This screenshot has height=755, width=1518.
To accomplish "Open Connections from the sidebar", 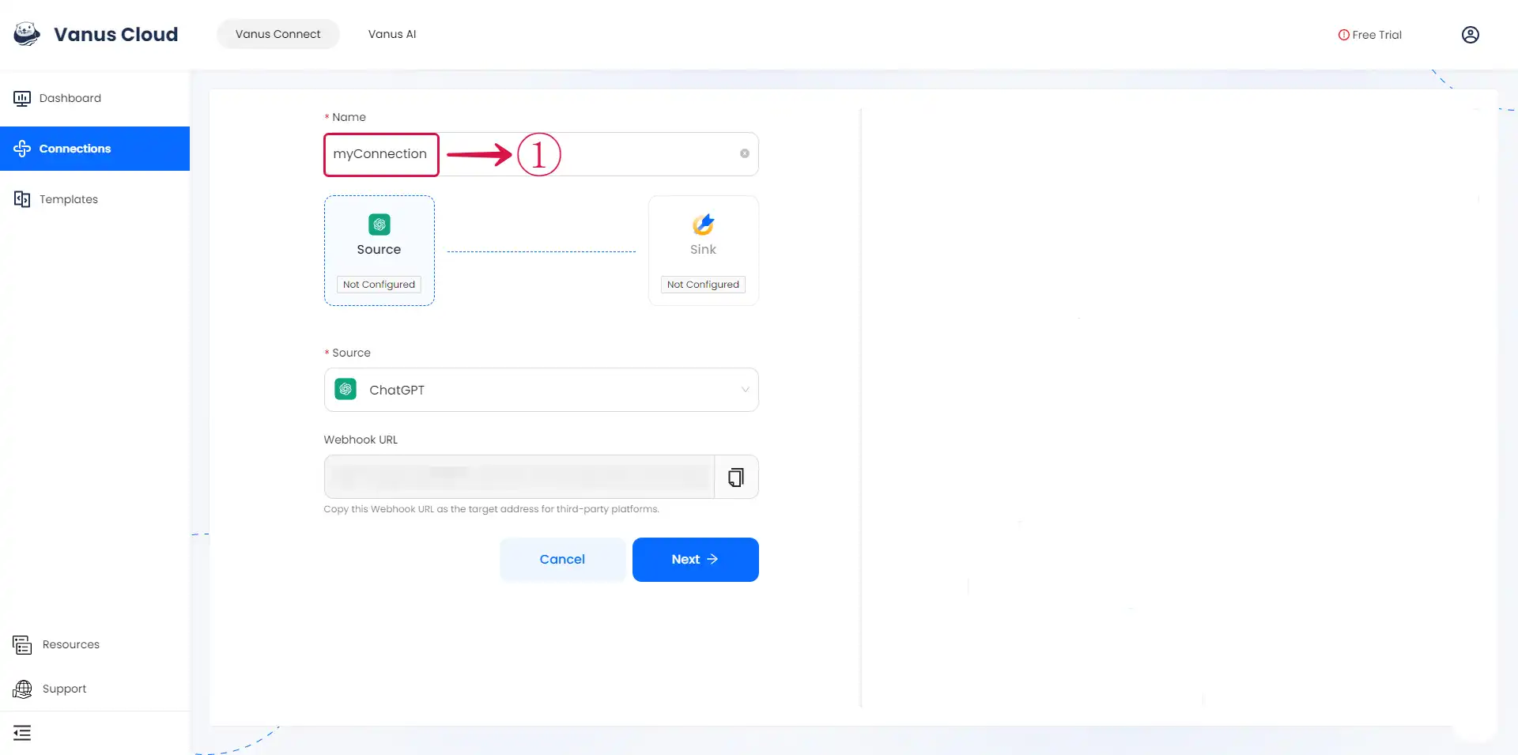I will (x=95, y=149).
